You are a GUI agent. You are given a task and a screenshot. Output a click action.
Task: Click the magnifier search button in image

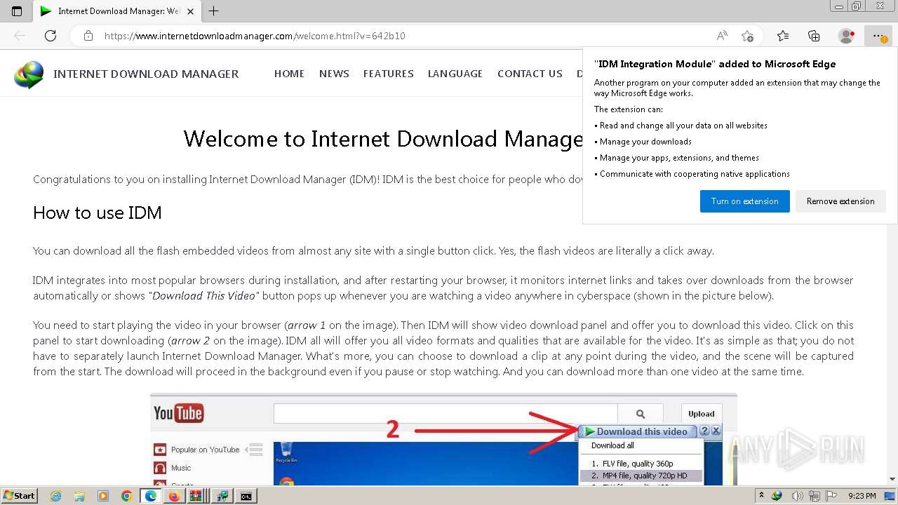640,414
